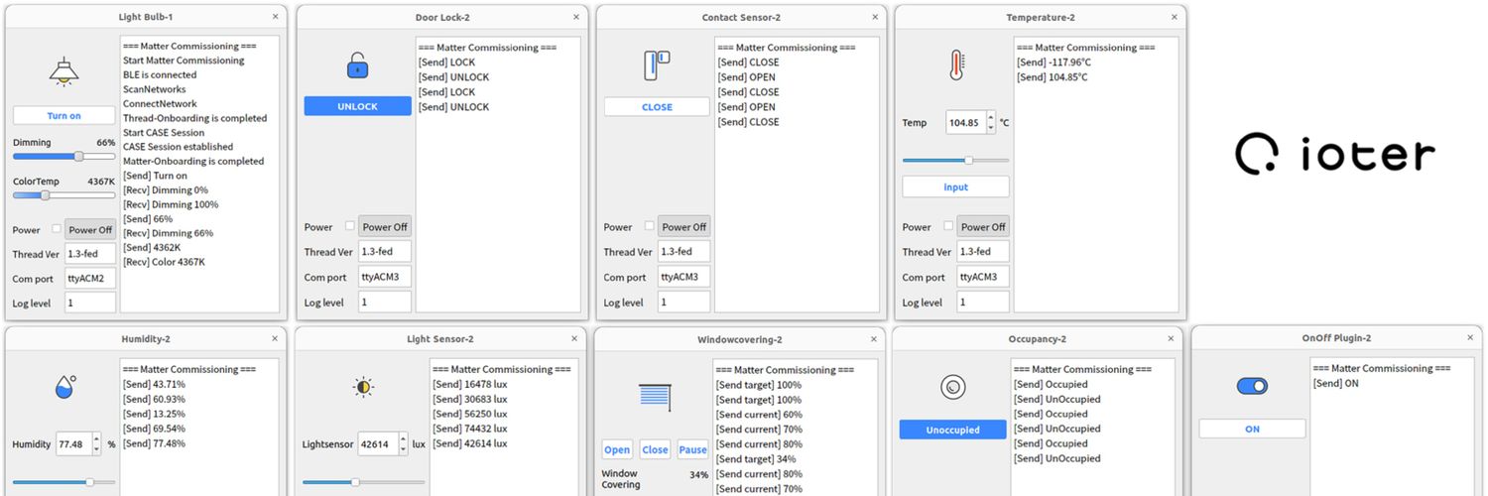Click Com port field in Temperature-2

click(983, 277)
